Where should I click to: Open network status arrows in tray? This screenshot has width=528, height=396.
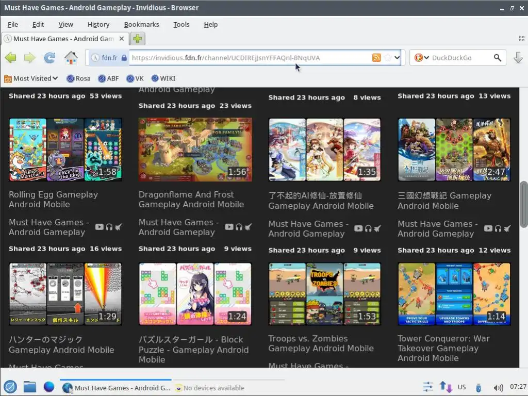coord(446,387)
